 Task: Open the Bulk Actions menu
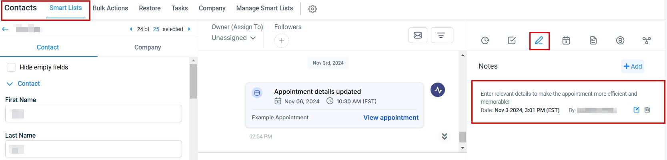[110, 8]
